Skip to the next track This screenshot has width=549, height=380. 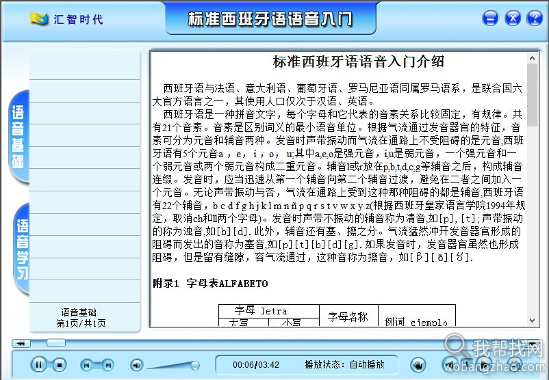(109, 365)
